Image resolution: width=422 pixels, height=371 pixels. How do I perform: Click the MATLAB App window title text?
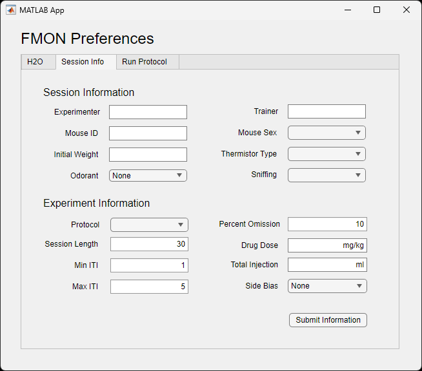42,10
